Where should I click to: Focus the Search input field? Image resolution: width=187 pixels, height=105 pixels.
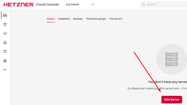165,4
